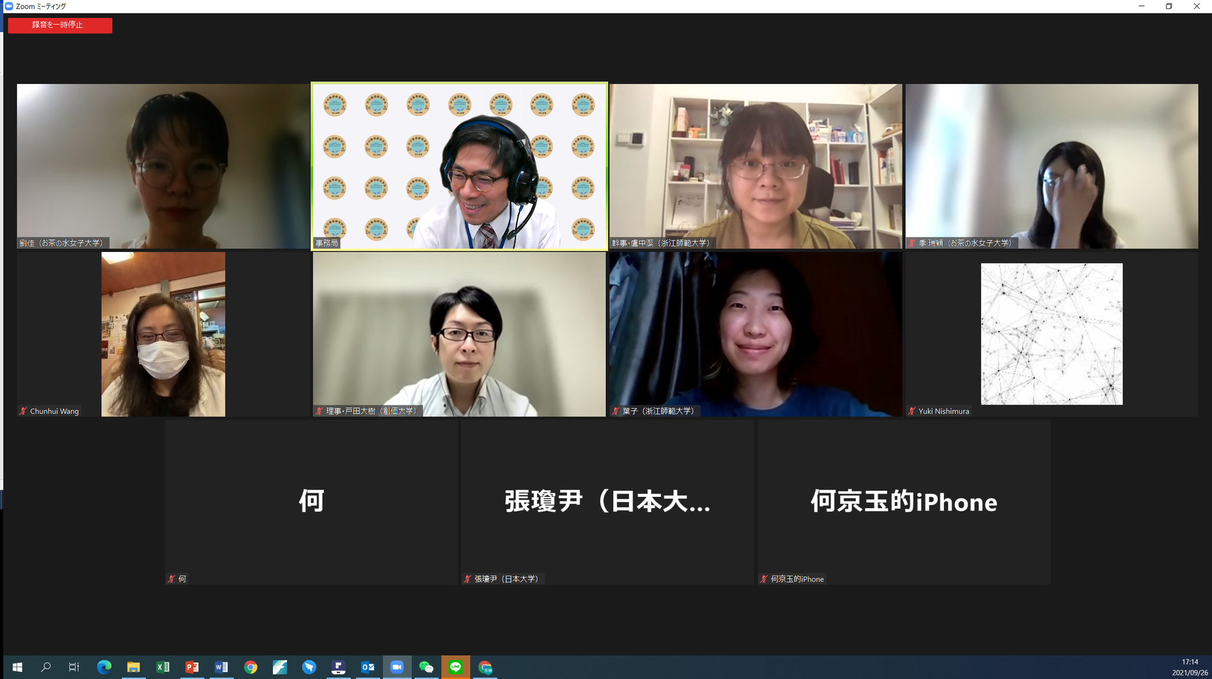
Task: Select Chunhui Wang's video tile
Action: click(163, 334)
